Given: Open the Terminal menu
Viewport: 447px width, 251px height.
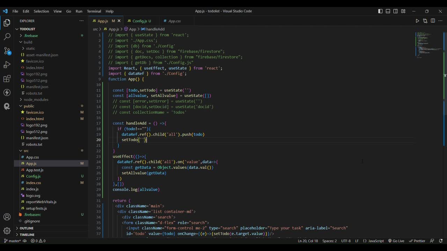Looking at the screenshot, I should click(x=94, y=11).
